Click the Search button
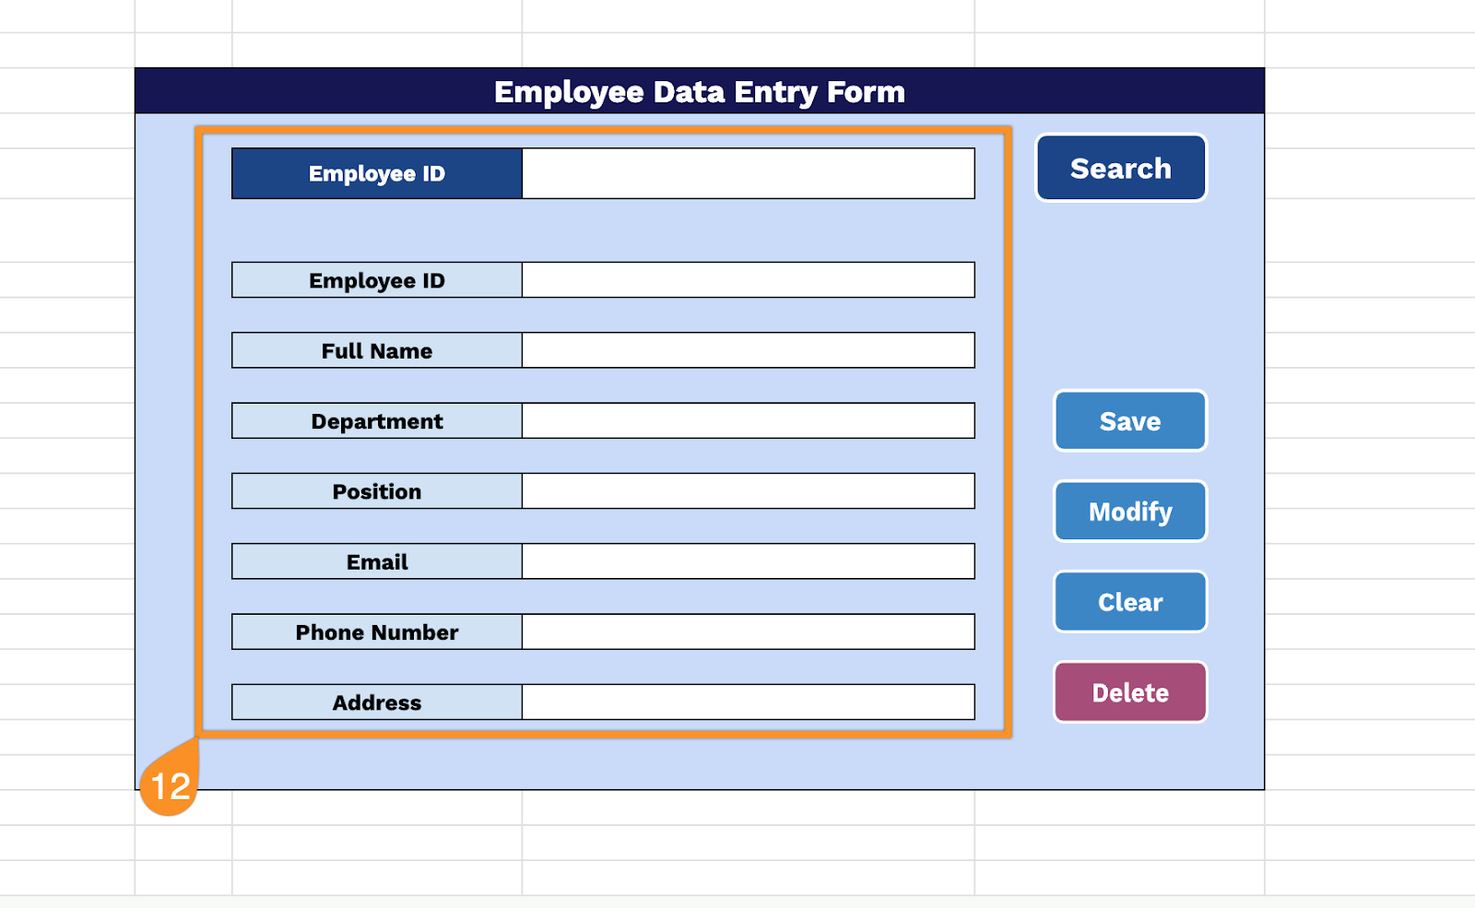The width and height of the screenshot is (1475, 908). coord(1120,168)
